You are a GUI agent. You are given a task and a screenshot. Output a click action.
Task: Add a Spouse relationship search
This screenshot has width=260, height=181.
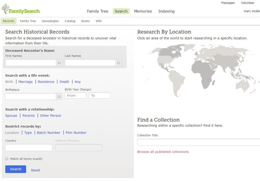click(11, 115)
